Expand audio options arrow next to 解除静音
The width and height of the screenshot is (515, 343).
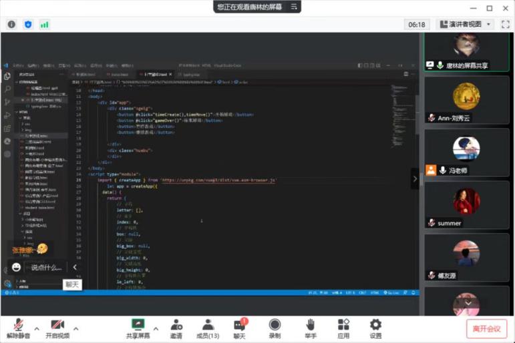point(37,328)
